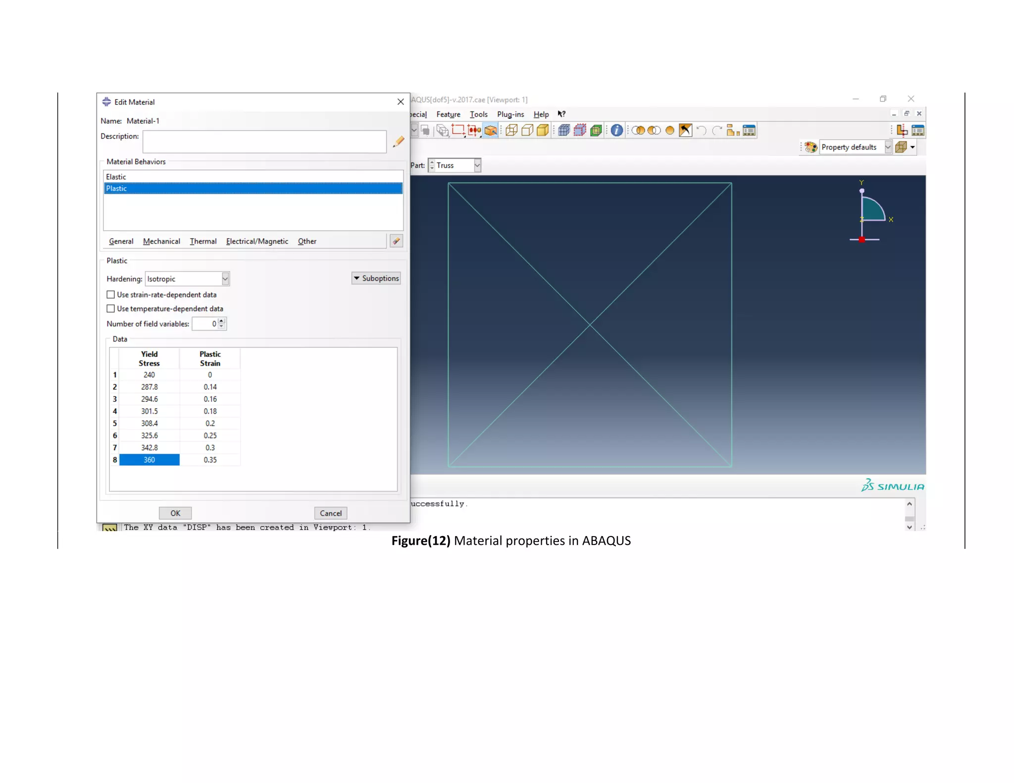Increase Number of field variables spinner
The height and width of the screenshot is (783, 1014).
(221, 321)
